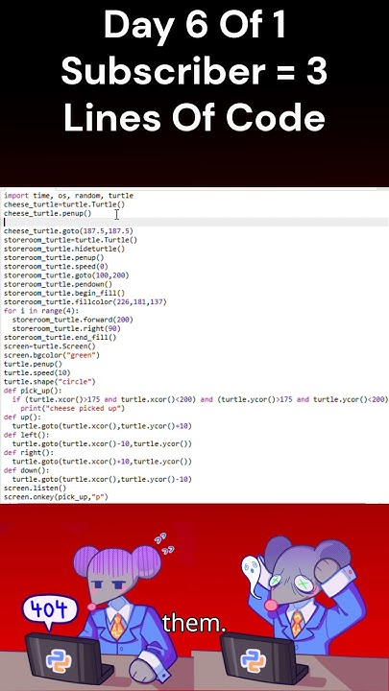Click the 'def down():' line
This screenshot has height=691, width=389.
pos(27,470)
